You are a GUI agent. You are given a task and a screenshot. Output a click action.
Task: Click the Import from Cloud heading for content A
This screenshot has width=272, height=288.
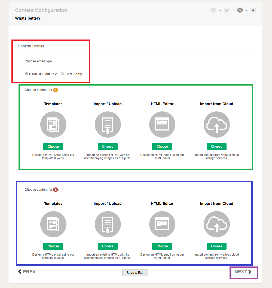pyautogui.click(x=216, y=104)
